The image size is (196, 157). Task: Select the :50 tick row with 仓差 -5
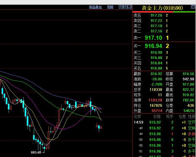pos(164,140)
